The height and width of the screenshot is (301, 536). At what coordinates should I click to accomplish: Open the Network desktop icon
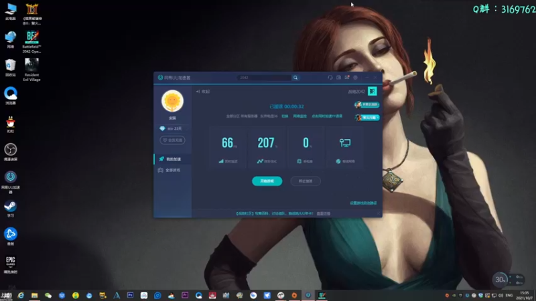pos(11,40)
